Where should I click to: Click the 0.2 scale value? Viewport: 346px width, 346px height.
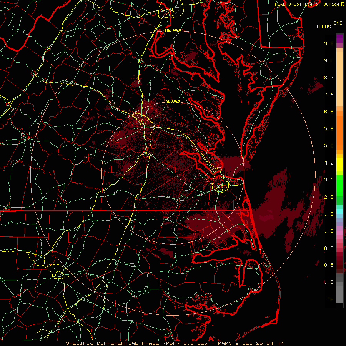(x=329, y=248)
